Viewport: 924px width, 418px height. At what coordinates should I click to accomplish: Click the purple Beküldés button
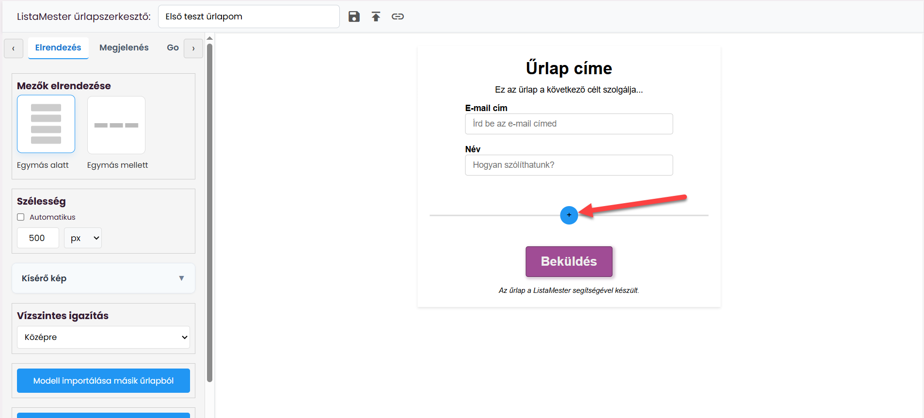(x=569, y=261)
